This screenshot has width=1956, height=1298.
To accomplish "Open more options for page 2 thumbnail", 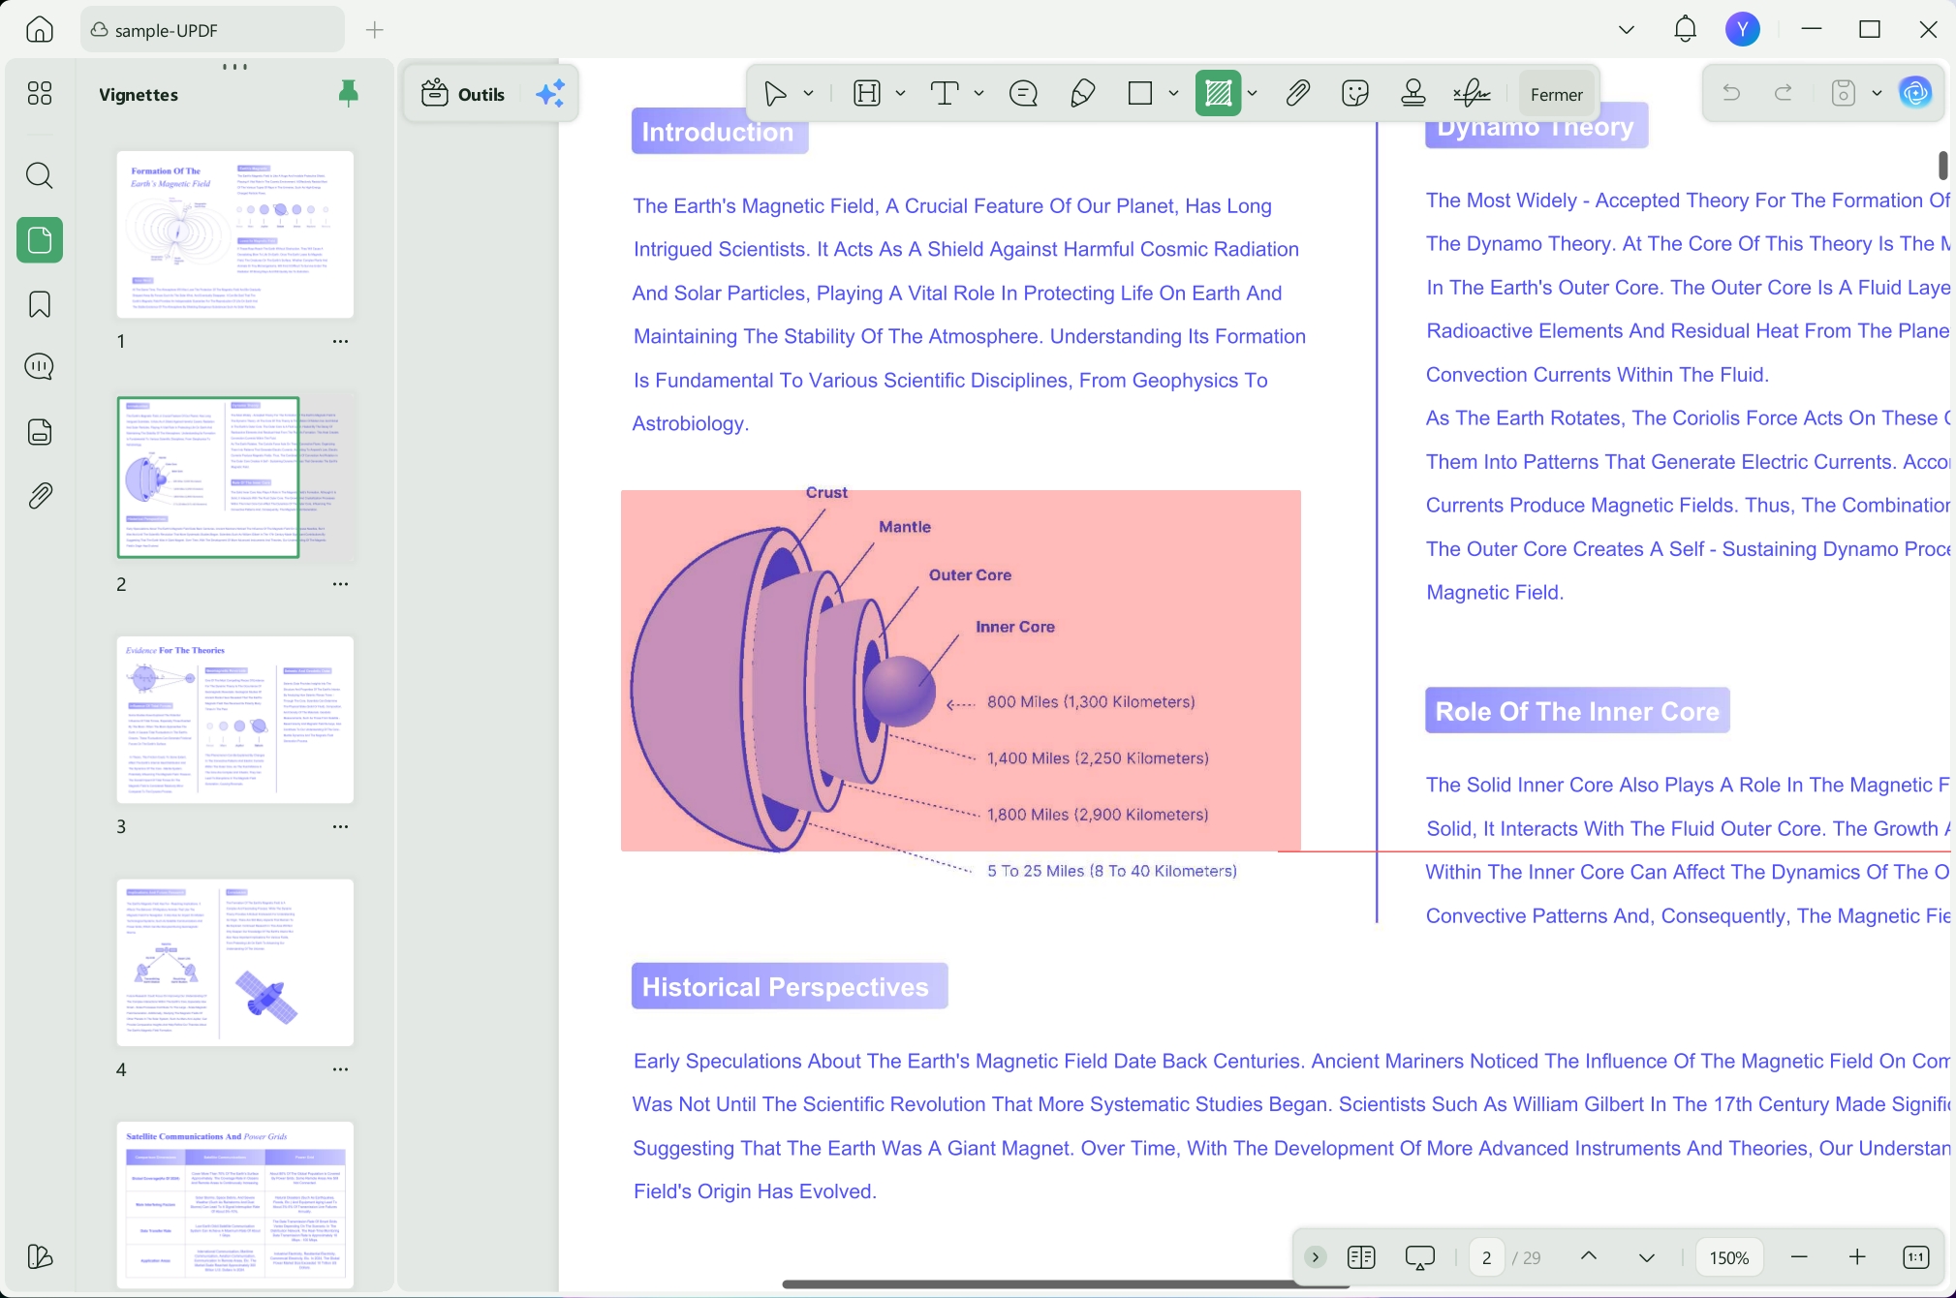I will click(340, 584).
